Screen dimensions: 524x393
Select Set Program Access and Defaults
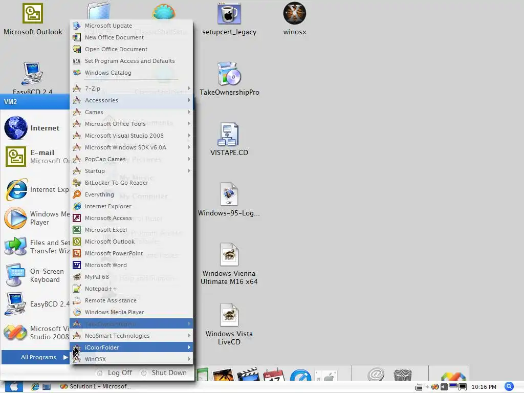[x=132, y=61]
